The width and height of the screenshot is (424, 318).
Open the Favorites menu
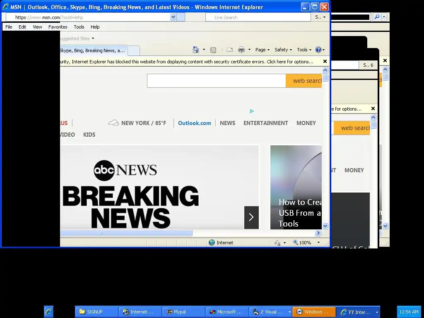click(58, 27)
